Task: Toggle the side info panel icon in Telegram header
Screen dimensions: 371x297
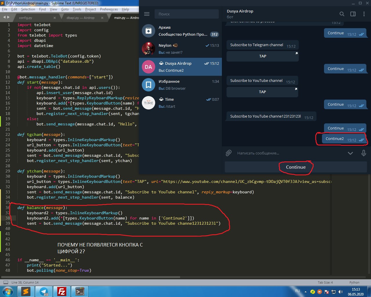Action: point(353,14)
